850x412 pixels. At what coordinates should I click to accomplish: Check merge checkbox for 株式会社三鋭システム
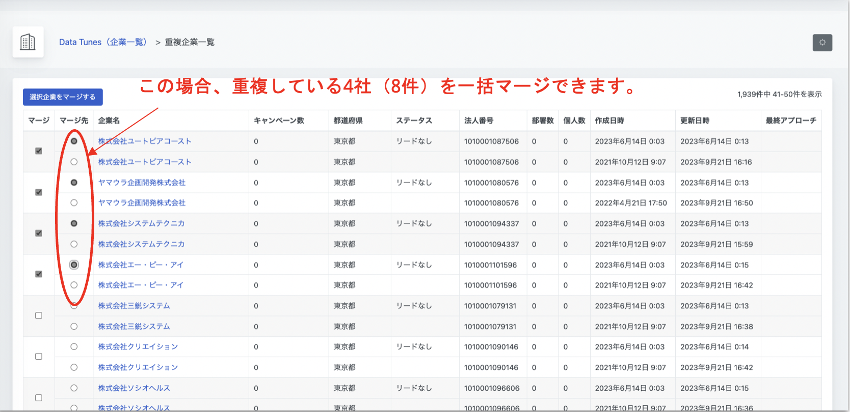(x=39, y=315)
